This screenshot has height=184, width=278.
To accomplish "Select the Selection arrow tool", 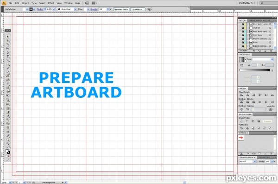I will point(7,37).
